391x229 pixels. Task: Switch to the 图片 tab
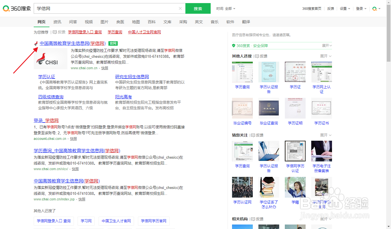104,22
